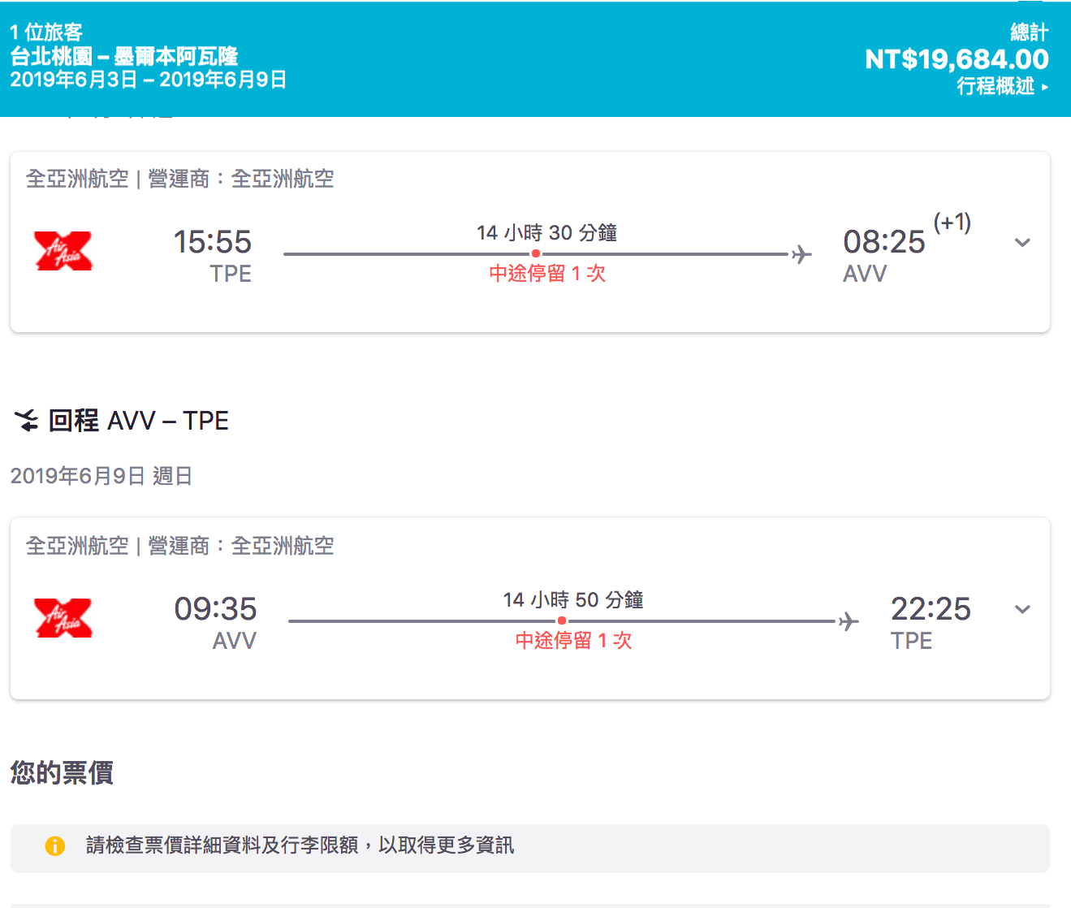Click the airplane icon on the 14 小時 30 分鐘 route line
1071x908 pixels.
801,255
